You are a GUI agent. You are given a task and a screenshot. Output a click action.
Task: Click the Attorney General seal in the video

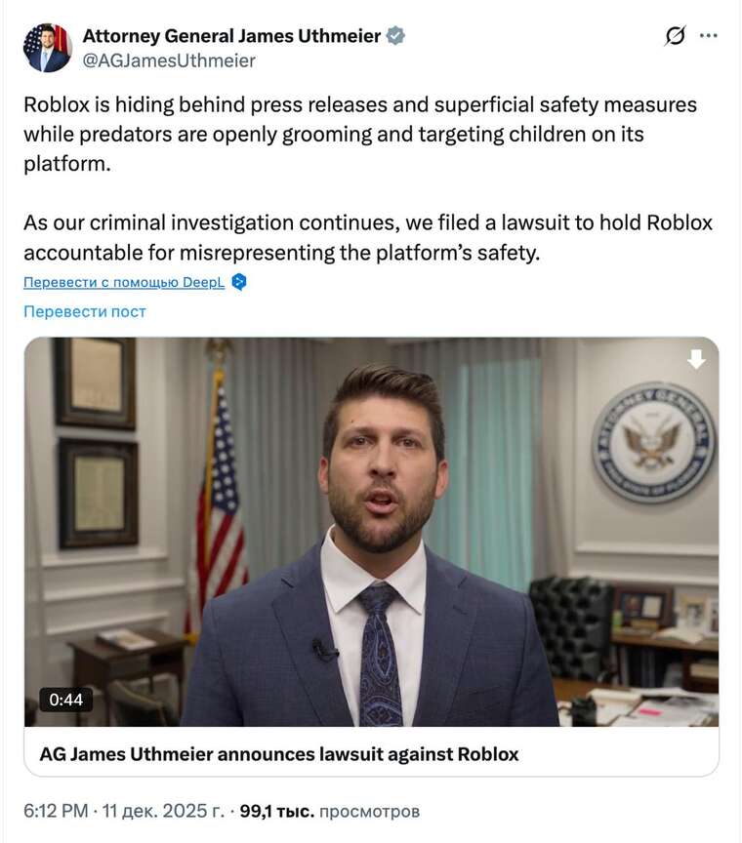(x=653, y=442)
